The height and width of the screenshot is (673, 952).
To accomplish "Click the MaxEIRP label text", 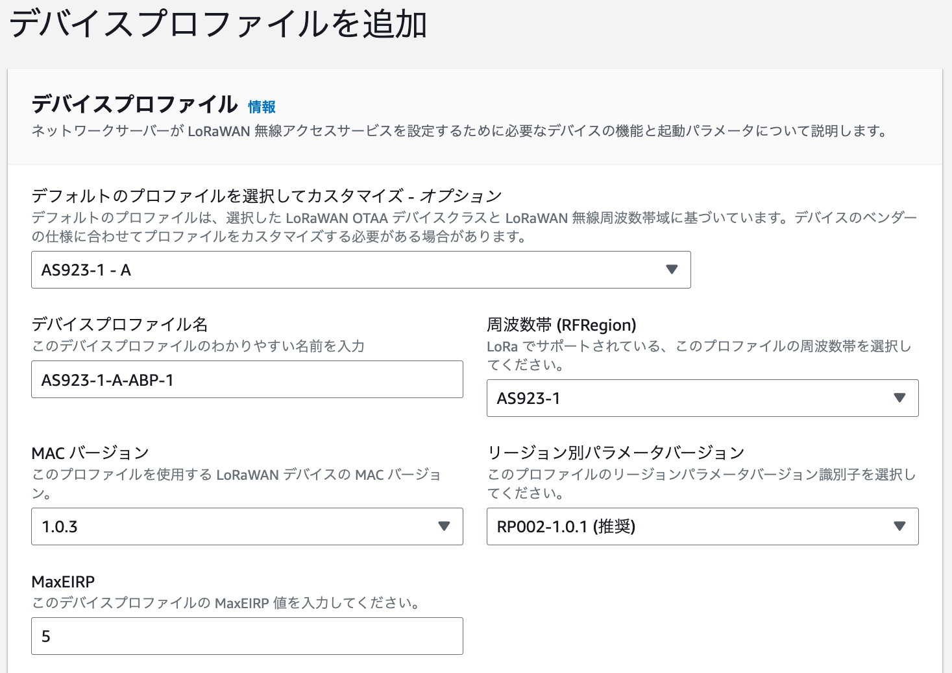I will [63, 582].
